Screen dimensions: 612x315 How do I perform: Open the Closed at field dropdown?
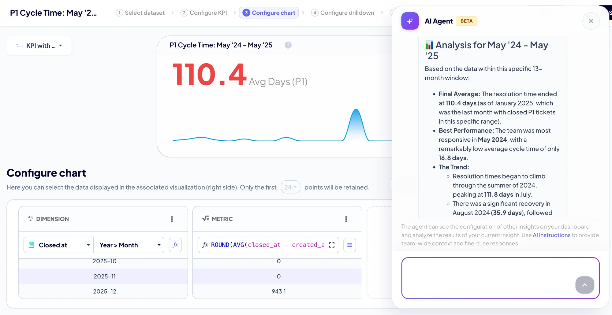point(58,245)
